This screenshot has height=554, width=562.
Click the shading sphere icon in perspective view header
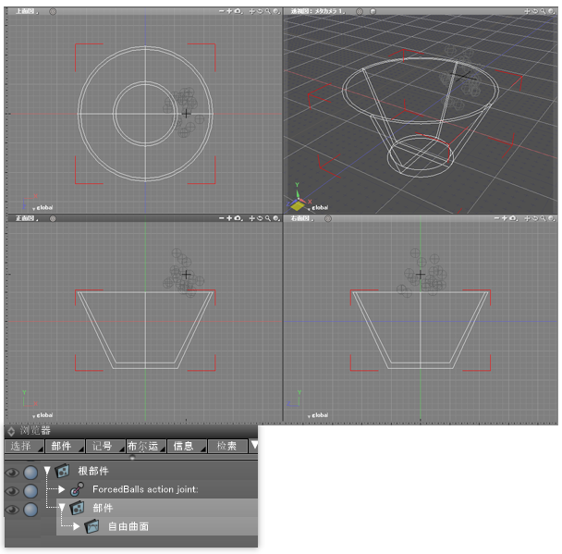point(373,11)
